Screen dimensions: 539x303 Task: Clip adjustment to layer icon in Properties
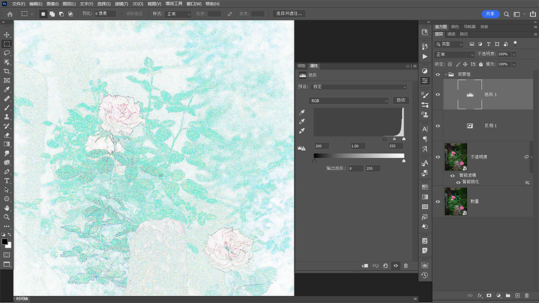(x=365, y=266)
